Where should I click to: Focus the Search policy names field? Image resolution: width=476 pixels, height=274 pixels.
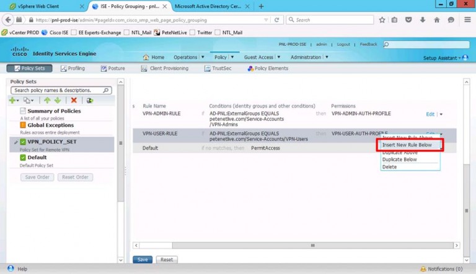point(58,90)
